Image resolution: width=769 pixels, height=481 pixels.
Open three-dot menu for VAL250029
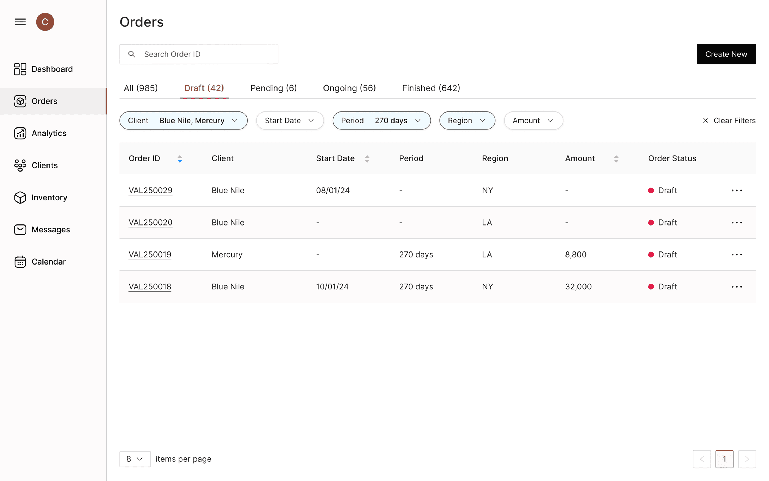(737, 191)
